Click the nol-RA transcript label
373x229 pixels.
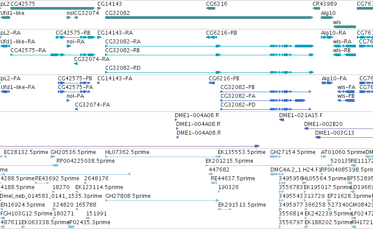[75, 41]
